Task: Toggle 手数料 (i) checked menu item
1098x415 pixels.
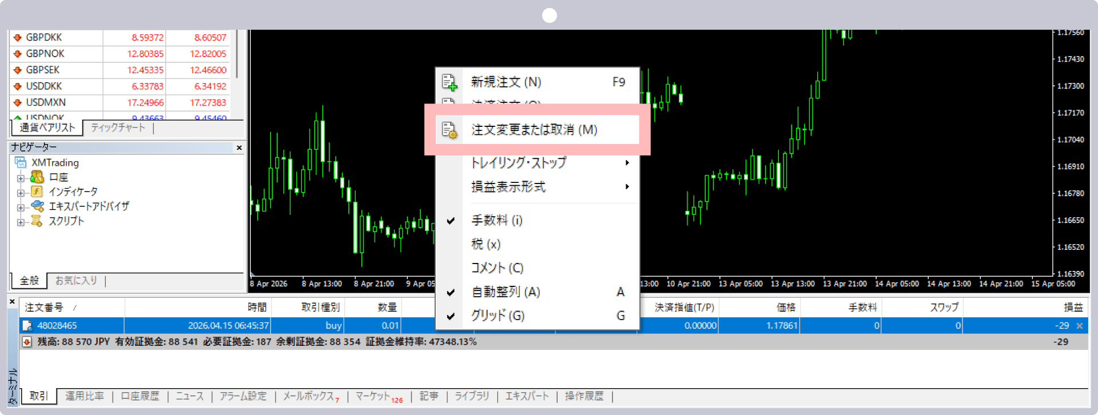Action: click(536, 220)
